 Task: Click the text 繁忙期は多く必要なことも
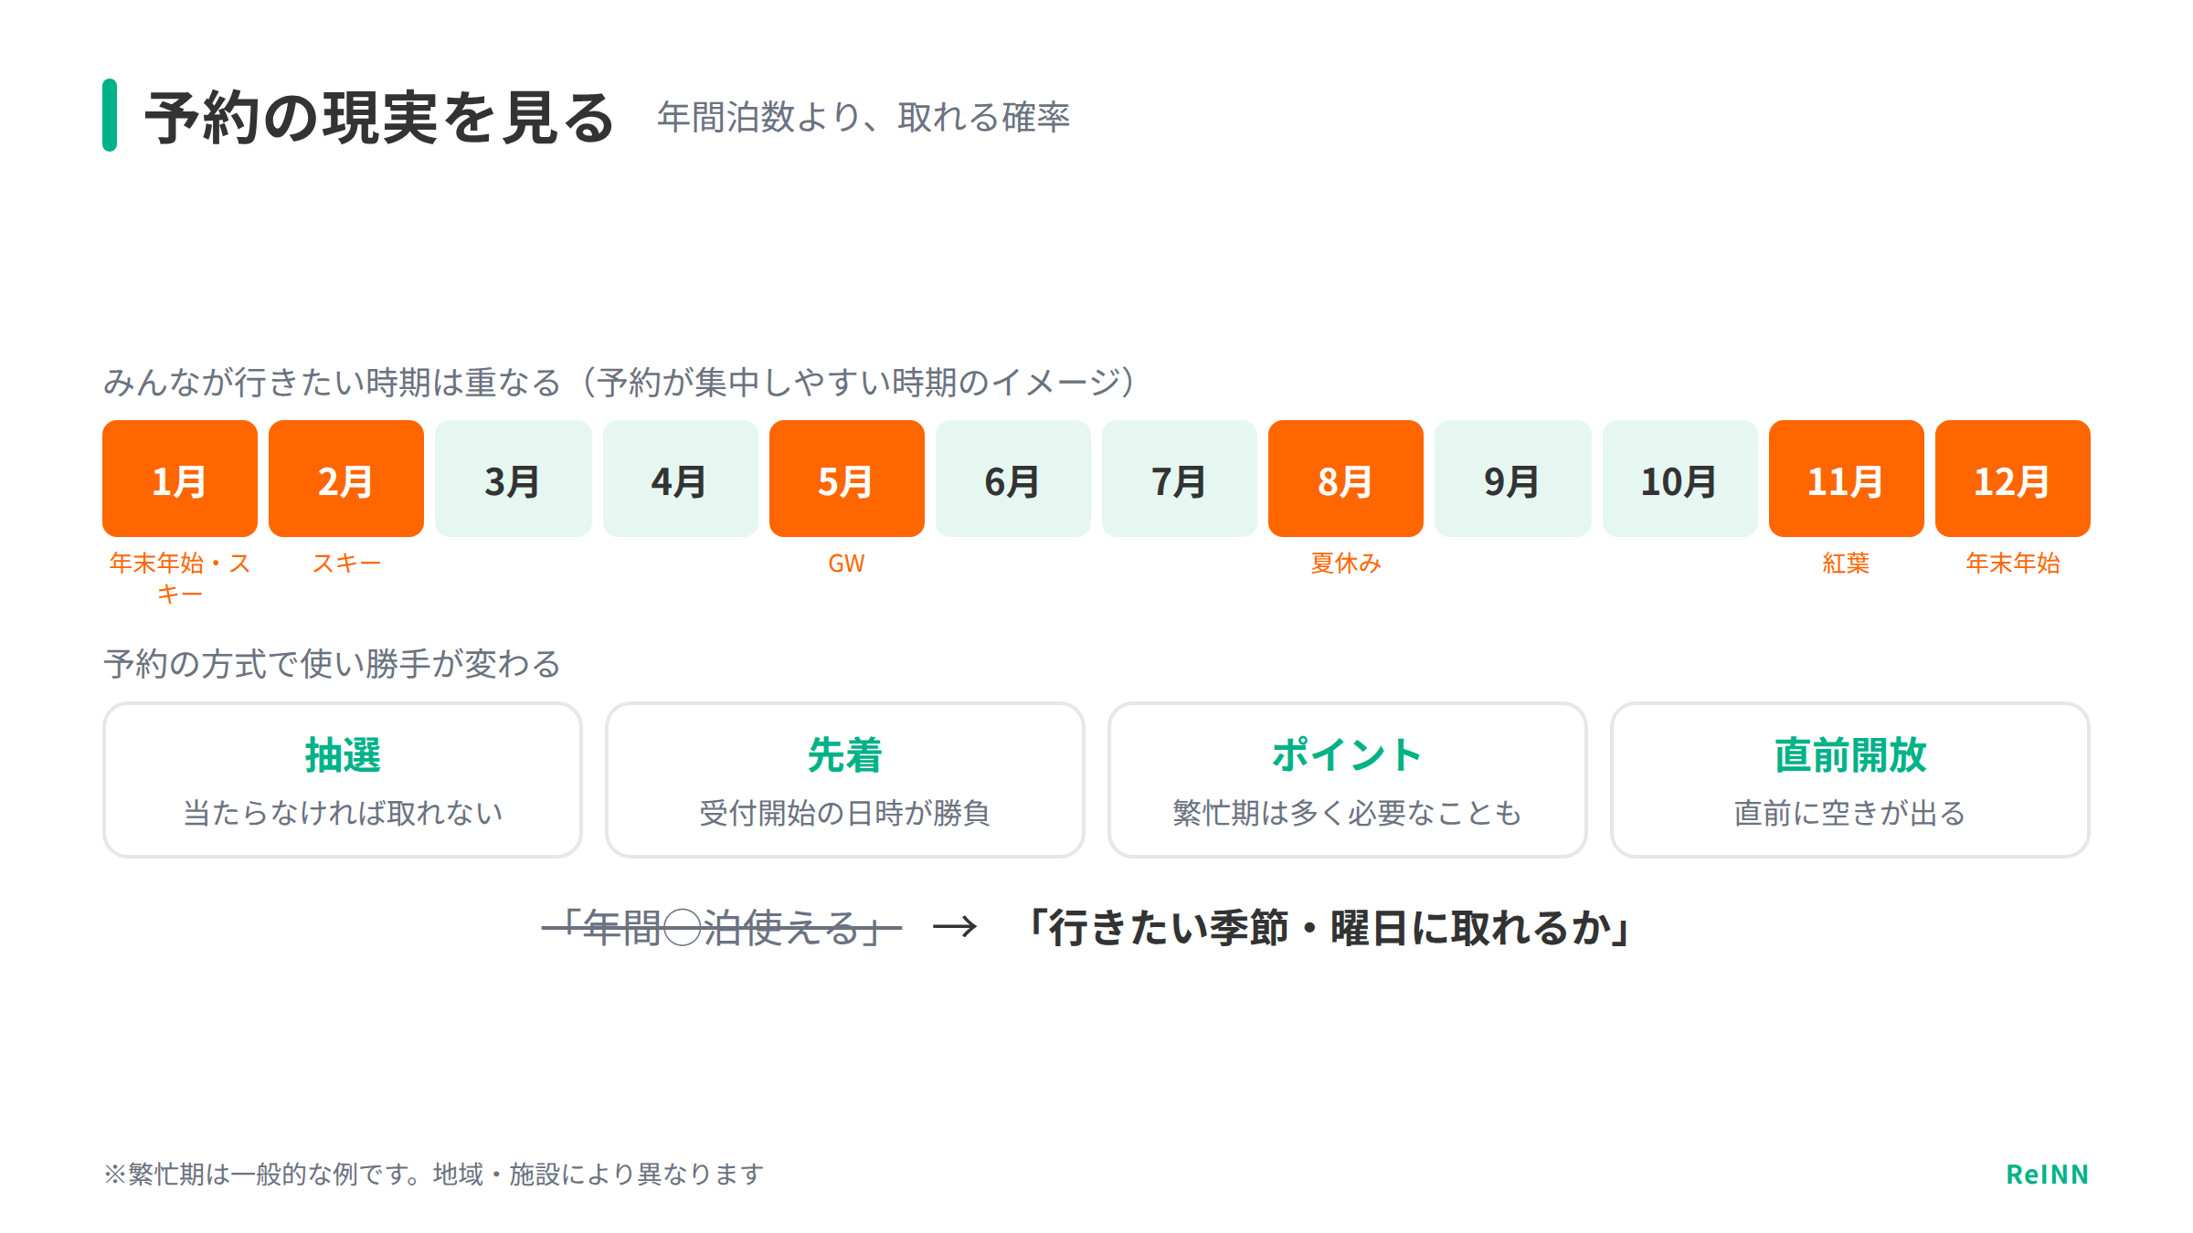1348,813
